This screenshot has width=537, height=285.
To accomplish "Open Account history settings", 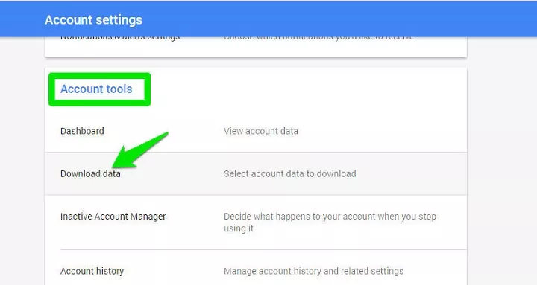I will click(256, 268).
